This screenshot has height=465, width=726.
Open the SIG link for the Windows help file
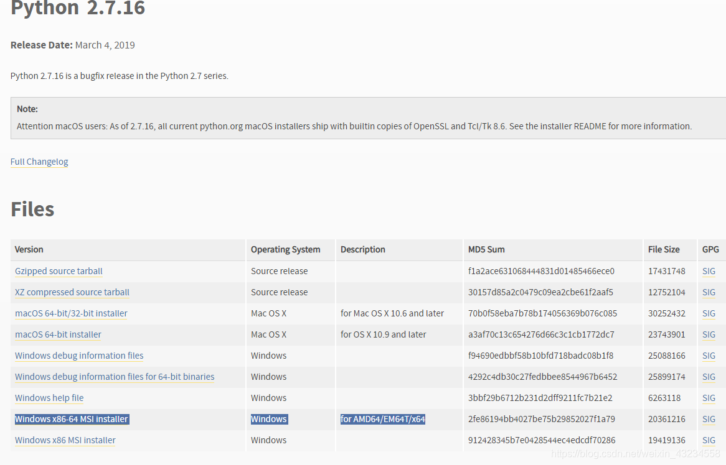coord(709,398)
